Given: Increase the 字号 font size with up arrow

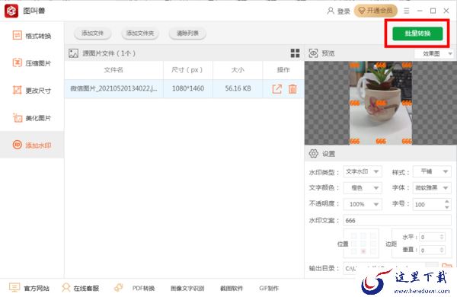Looking at the screenshot, I should point(447,201).
